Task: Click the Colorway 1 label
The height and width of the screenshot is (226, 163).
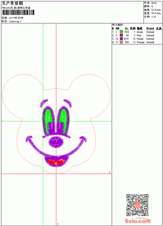Action: click(15, 22)
